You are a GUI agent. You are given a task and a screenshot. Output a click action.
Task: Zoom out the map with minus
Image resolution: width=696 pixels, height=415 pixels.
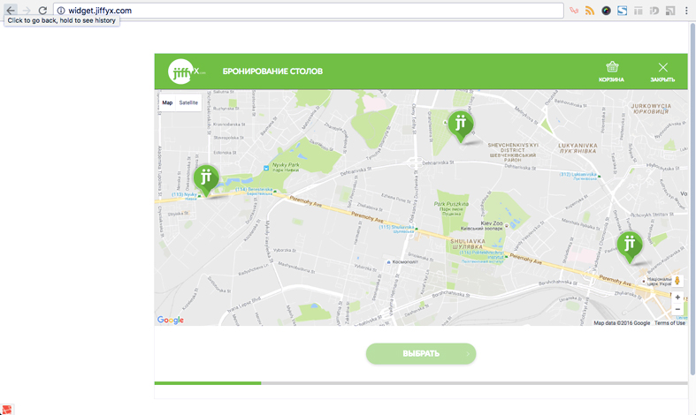click(x=677, y=310)
